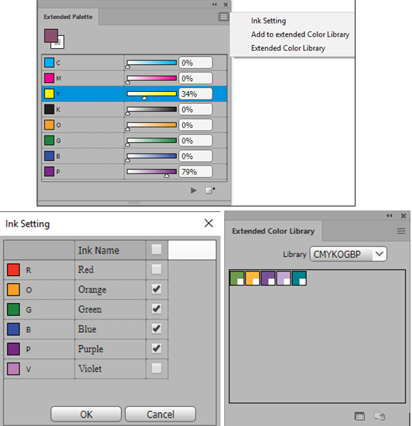Confirm the Ink Setting dialog with OK

click(86, 414)
